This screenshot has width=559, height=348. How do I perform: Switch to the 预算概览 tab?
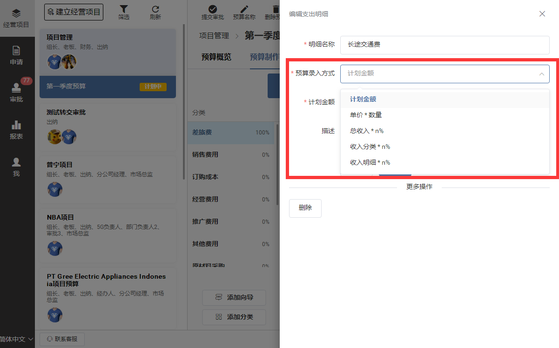pyautogui.click(x=216, y=57)
